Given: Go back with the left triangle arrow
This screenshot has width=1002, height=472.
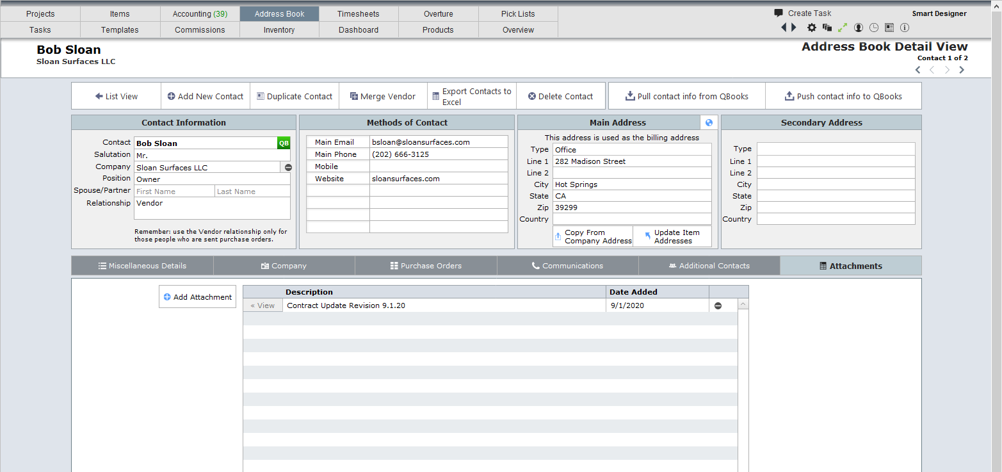Looking at the screenshot, I should (784, 28).
